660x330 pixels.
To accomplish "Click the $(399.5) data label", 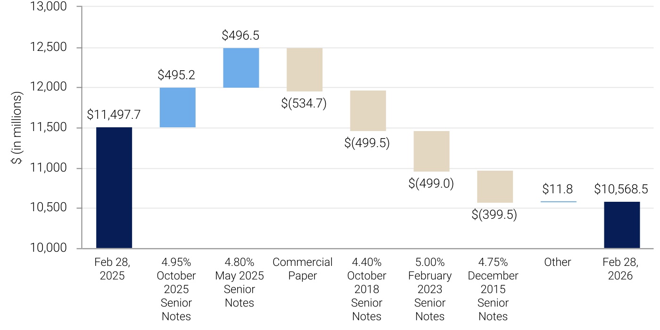I will coord(495,214).
